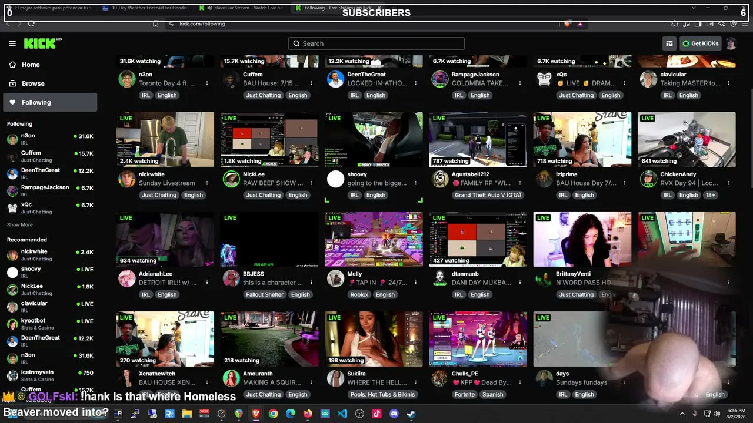Screen dimensions: 753x423
Task: Open Amouranth's stream thumbnail with 218 watching
Action: 269,339
